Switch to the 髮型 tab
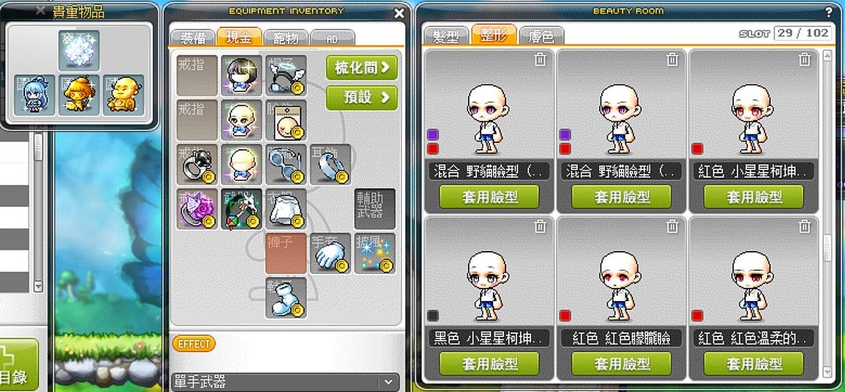This screenshot has width=845, height=392. (446, 36)
